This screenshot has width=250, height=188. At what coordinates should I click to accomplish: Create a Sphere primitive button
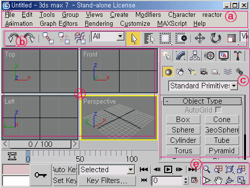[183, 130]
